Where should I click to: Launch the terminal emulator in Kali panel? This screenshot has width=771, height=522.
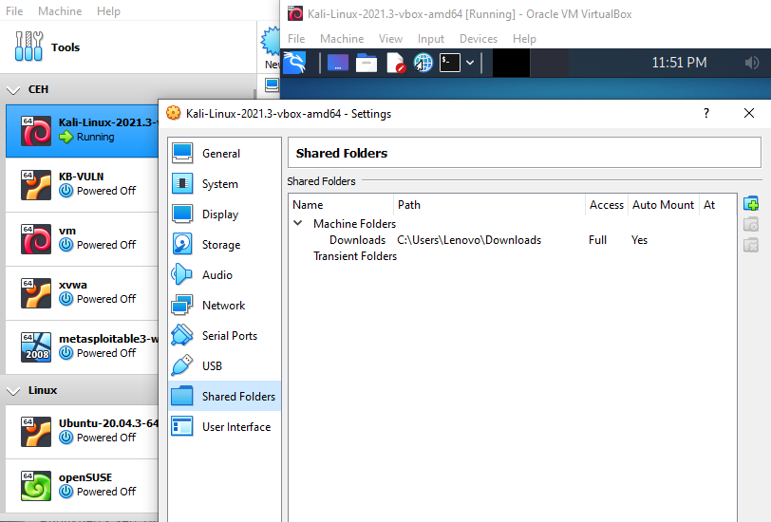pyautogui.click(x=449, y=63)
